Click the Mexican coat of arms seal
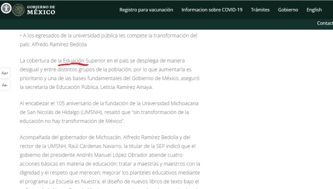 click(19, 9)
